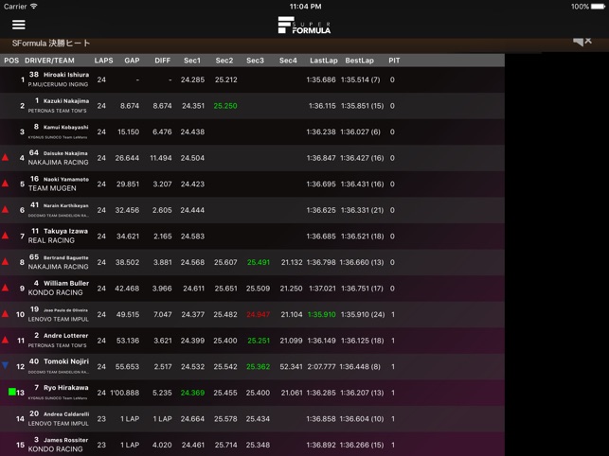Screen dimensions: 609x456
Task: Tap TEAM MUGEN team name
Action: [52, 188]
